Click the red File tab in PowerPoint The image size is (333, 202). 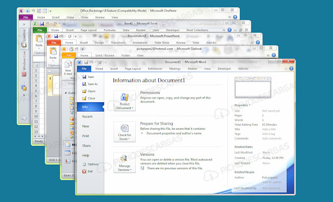(54, 43)
